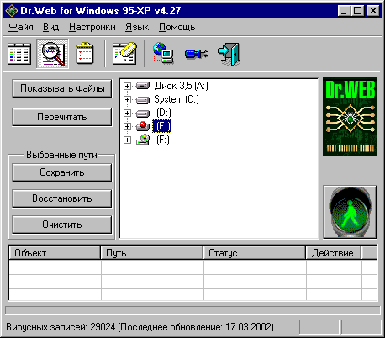Click the Dr.WEB spider logo image
The height and width of the screenshot is (338, 385).
[x=350, y=117]
